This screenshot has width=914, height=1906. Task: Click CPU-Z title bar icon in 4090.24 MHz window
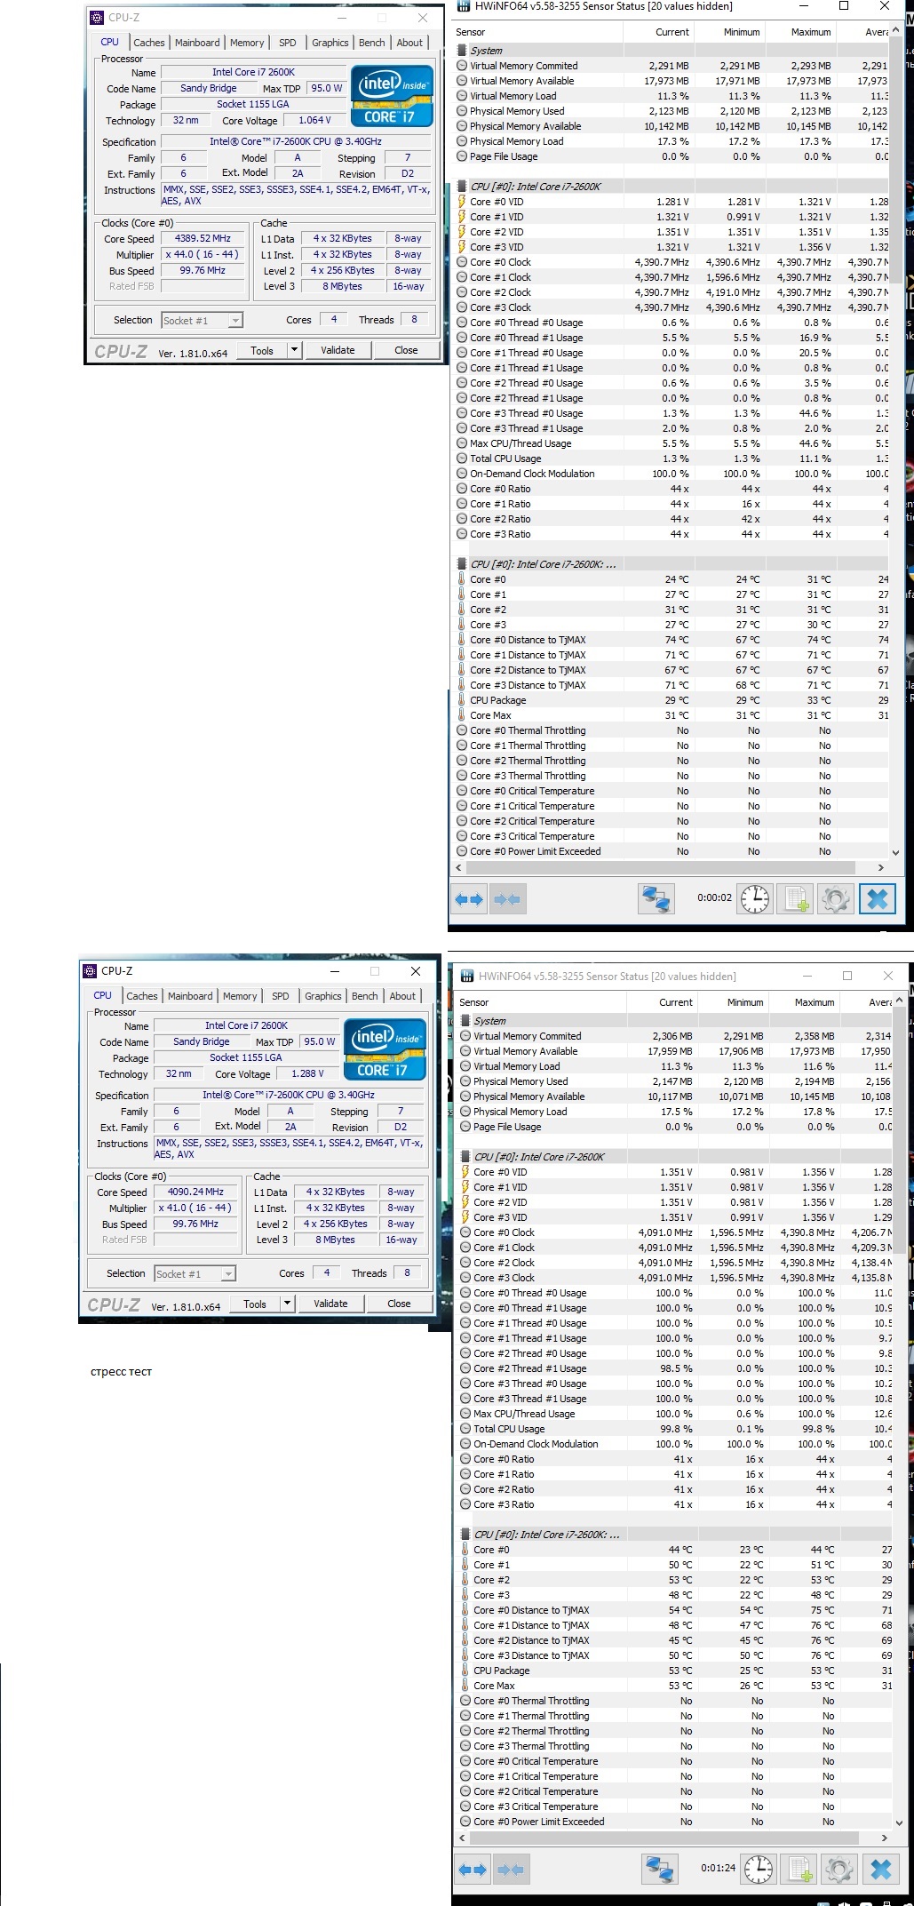(90, 970)
